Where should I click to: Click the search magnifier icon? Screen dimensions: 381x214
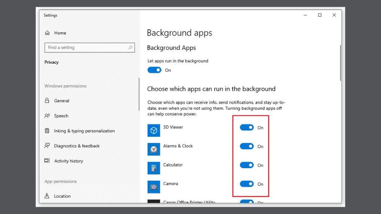point(130,48)
